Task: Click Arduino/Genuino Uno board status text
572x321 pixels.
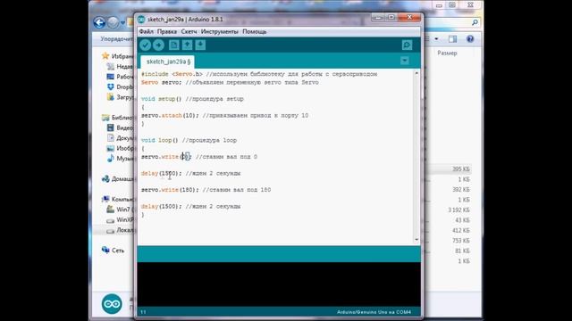Action: [x=374, y=312]
